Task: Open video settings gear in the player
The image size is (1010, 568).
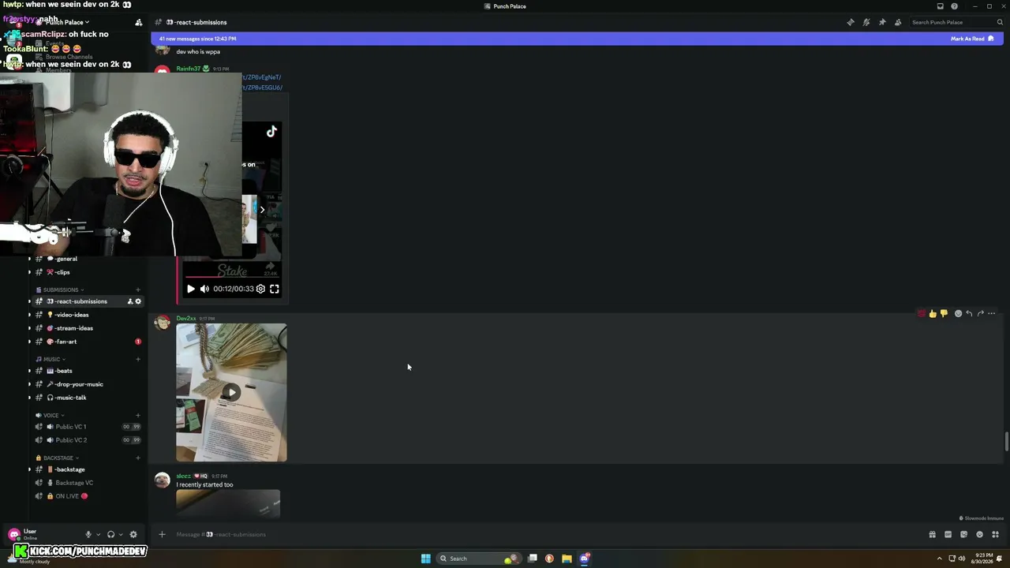Action: coord(260,289)
